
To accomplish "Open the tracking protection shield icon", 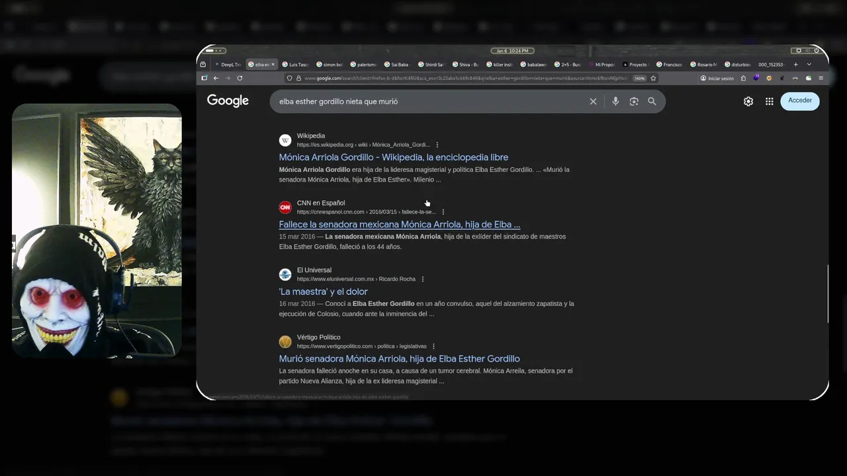I will [x=289, y=78].
